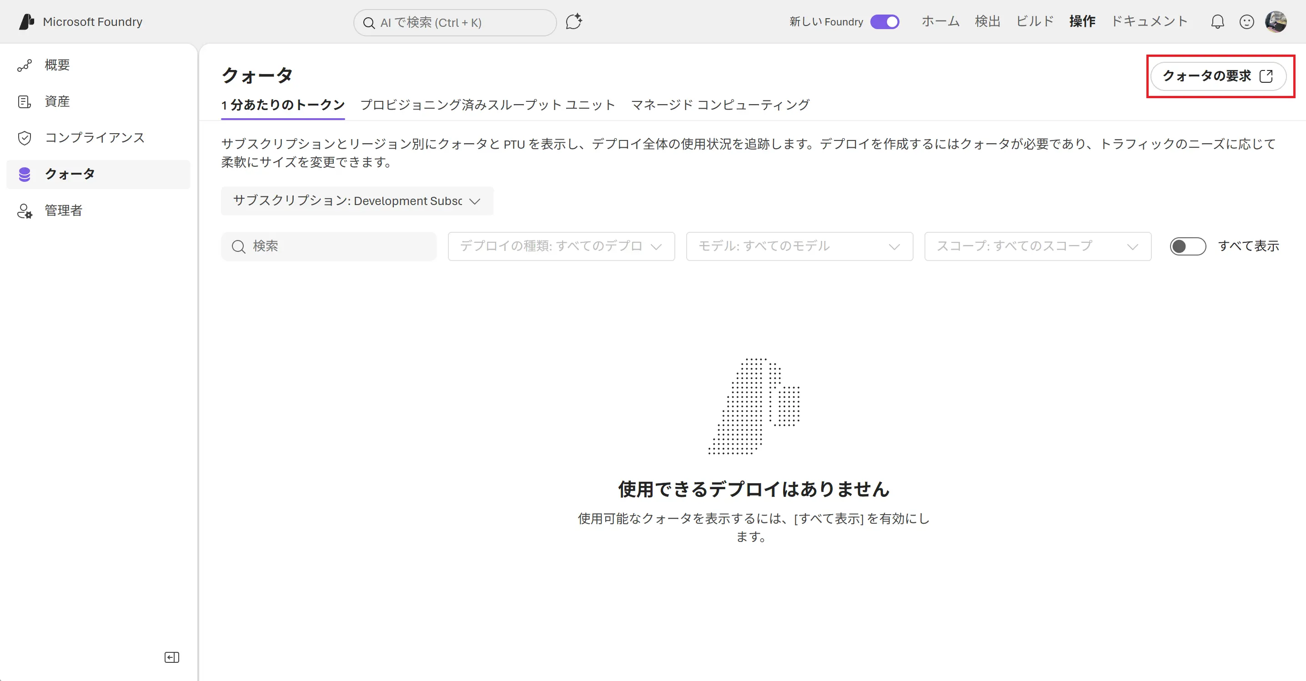Switch to マネージド コンピューティング tab
Image resolution: width=1306 pixels, height=681 pixels.
[720, 105]
